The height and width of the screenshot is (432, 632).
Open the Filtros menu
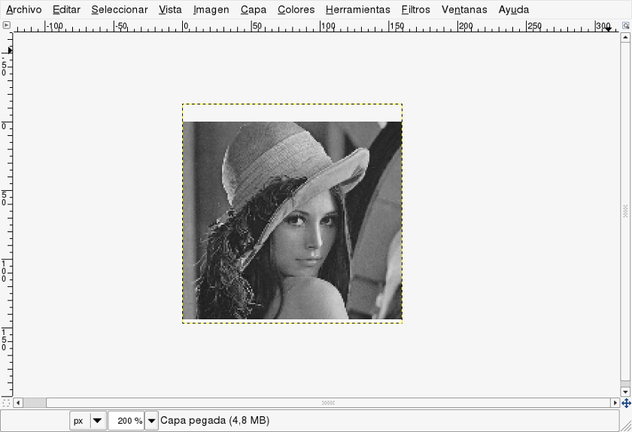[x=415, y=9]
